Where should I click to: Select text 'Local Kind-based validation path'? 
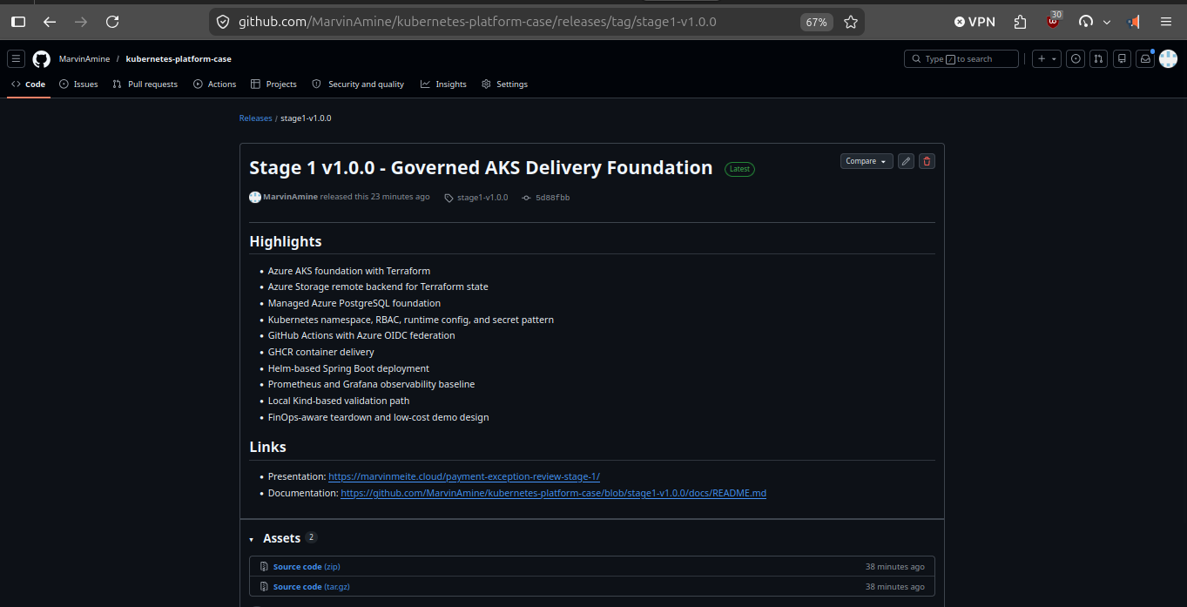(x=339, y=401)
